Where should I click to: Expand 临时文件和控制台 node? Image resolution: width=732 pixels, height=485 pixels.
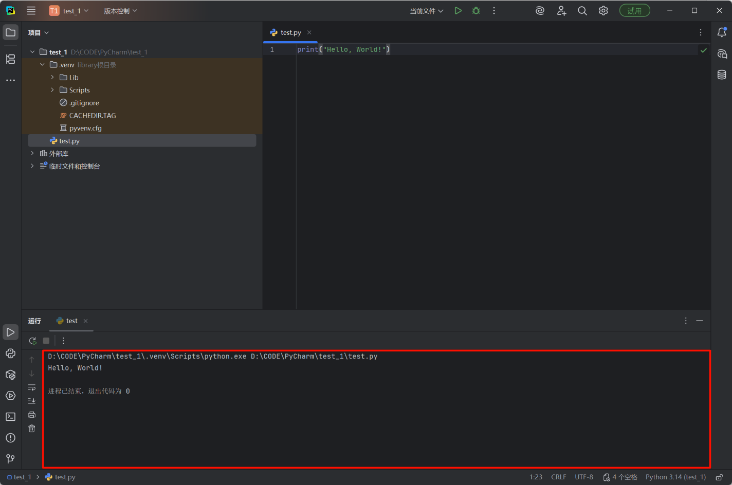point(32,166)
